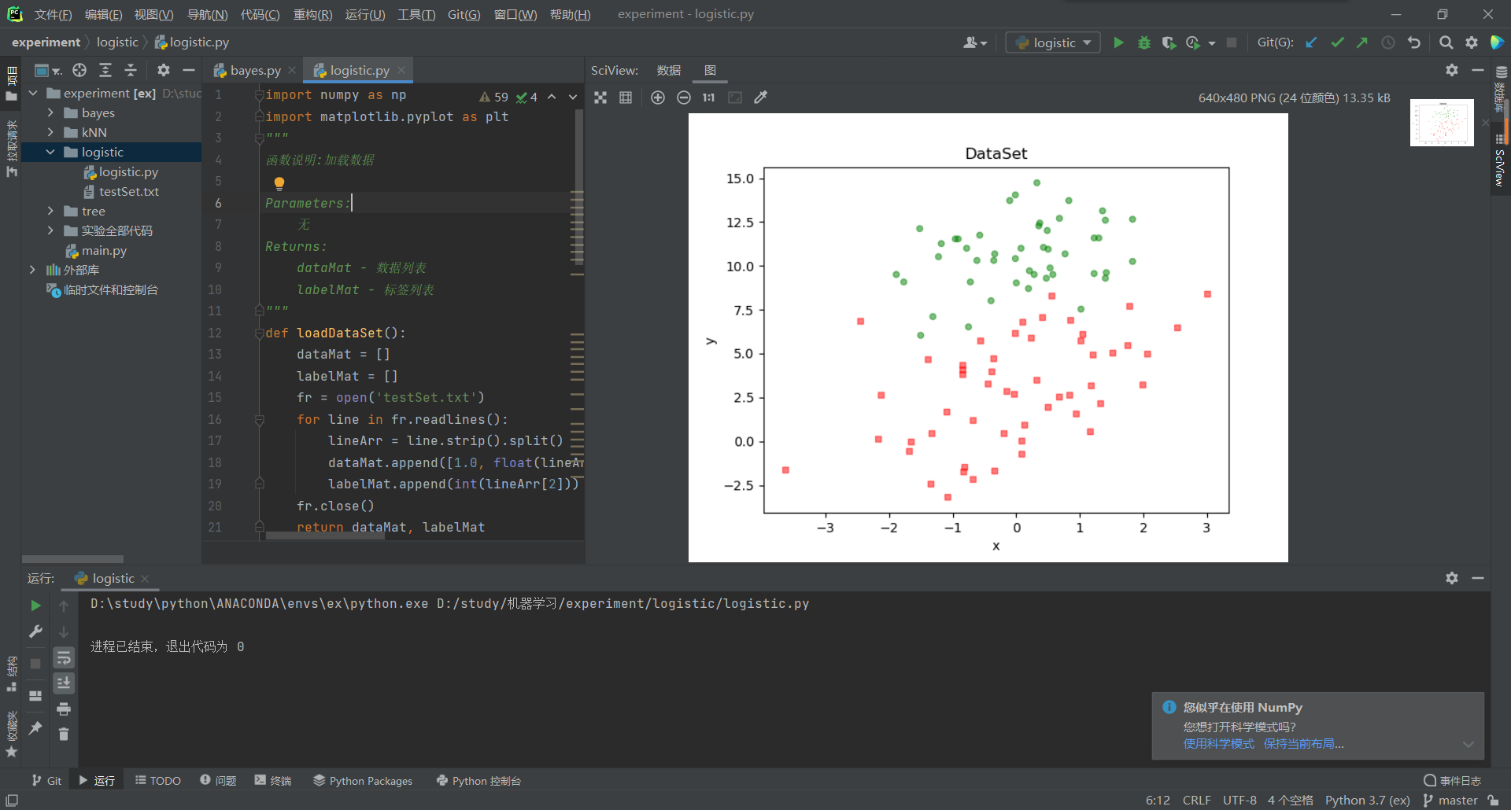This screenshot has width=1511, height=810.
Task: Toggle grid display in SciView toolbar
Action: pyautogui.click(x=626, y=98)
